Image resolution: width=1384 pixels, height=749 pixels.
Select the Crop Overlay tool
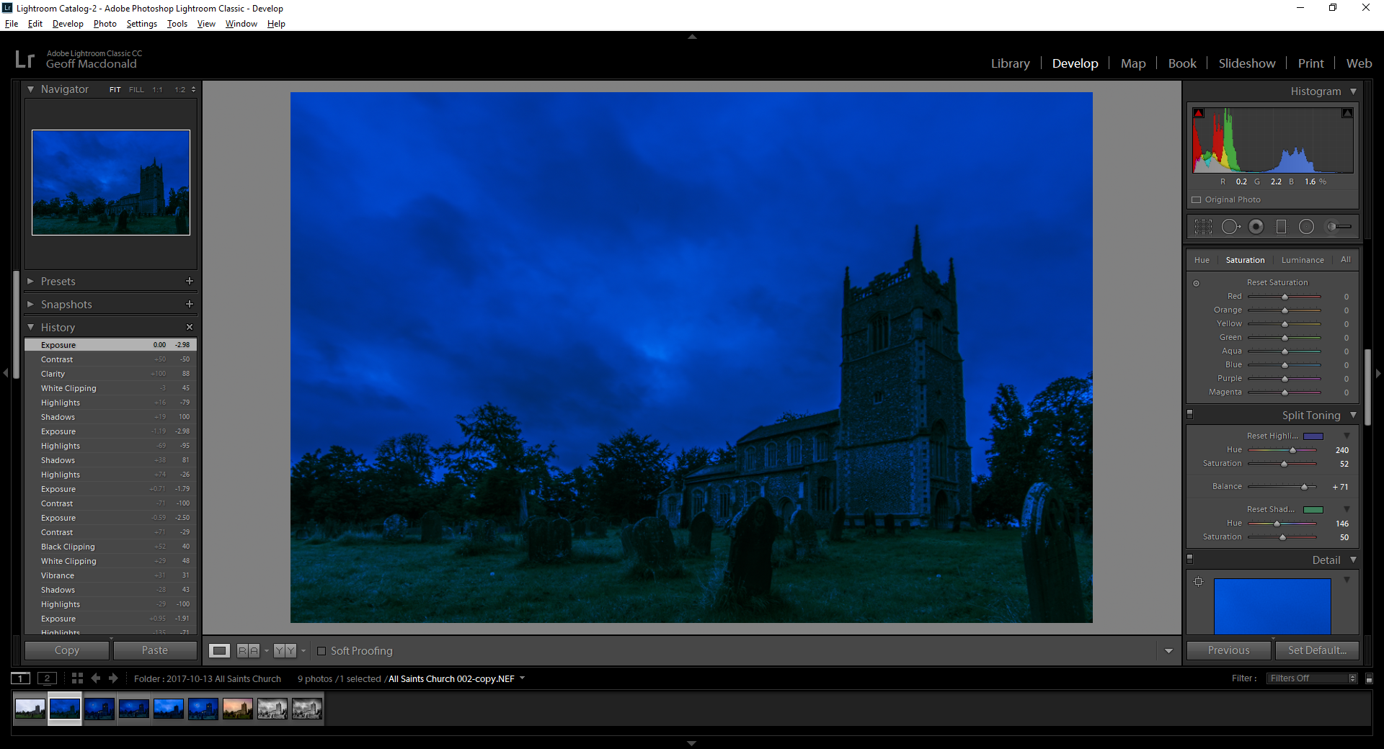tap(1203, 227)
